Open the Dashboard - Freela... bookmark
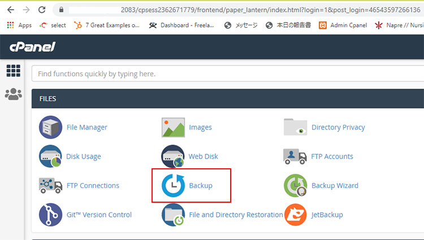The width and height of the screenshot is (424, 240). (x=181, y=25)
